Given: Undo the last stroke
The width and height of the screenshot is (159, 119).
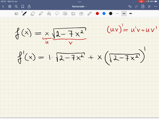Looking at the screenshot, I should click(130, 7).
